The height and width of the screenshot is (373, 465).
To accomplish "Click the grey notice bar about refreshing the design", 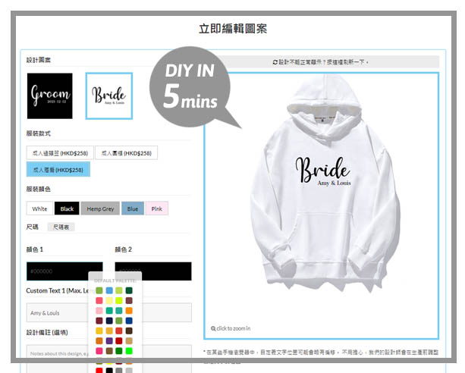I will click(x=320, y=62).
